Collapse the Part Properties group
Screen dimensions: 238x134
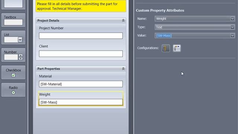click(123, 68)
